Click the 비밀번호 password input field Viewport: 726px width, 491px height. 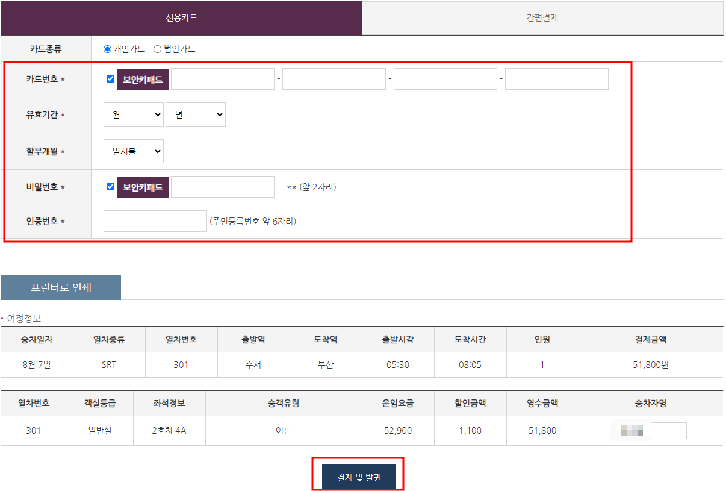pyautogui.click(x=222, y=186)
